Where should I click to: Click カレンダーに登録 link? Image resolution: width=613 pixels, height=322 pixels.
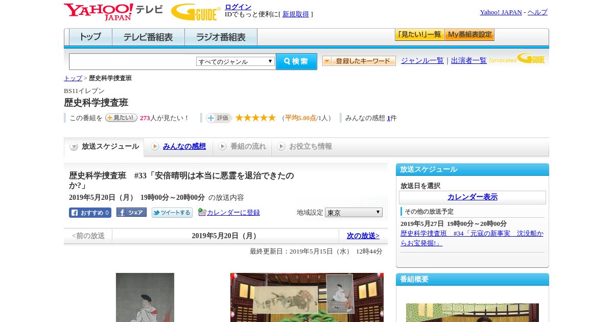pos(233,213)
